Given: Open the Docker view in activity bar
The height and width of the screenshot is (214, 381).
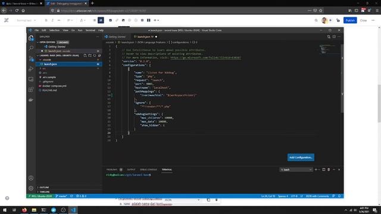Looking at the screenshot, I should (x=31, y=100).
